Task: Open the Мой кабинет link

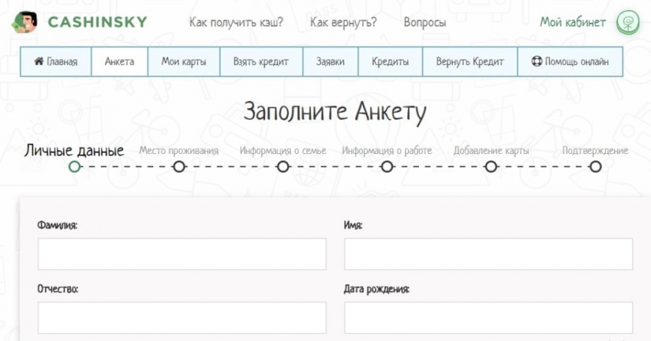Action: pyautogui.click(x=573, y=22)
